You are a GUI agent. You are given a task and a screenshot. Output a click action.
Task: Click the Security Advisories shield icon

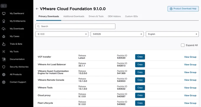[x=4, y=67]
